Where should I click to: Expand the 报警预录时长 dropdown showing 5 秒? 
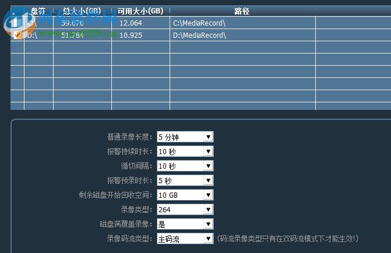click(x=185, y=180)
